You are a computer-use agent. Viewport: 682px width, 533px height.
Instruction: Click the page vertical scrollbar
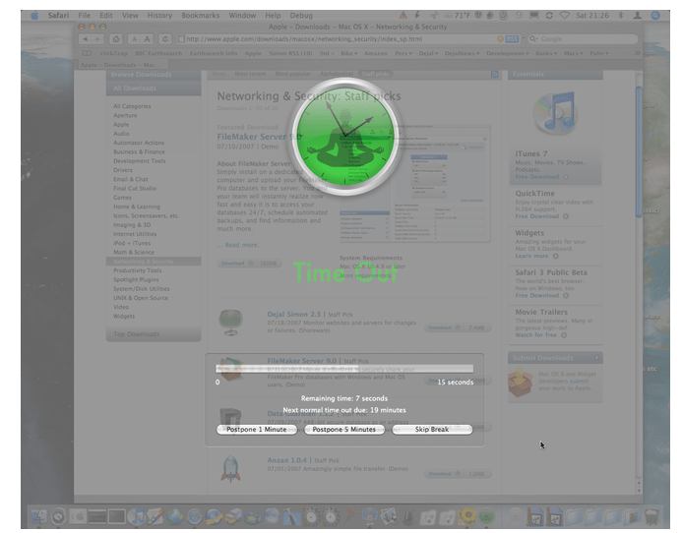639,151
